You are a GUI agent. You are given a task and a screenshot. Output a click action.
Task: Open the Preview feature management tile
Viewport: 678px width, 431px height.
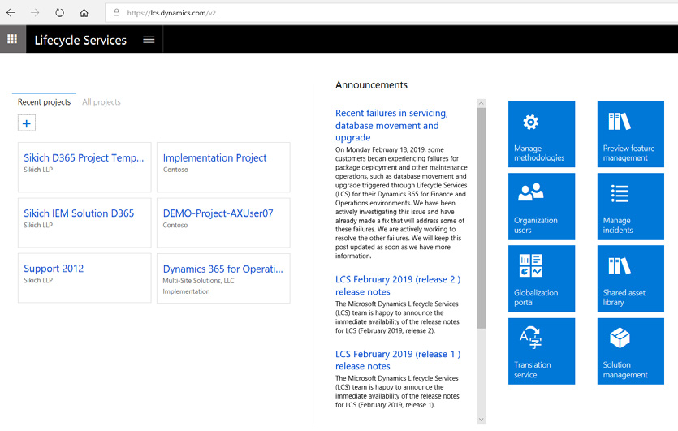[630, 134]
